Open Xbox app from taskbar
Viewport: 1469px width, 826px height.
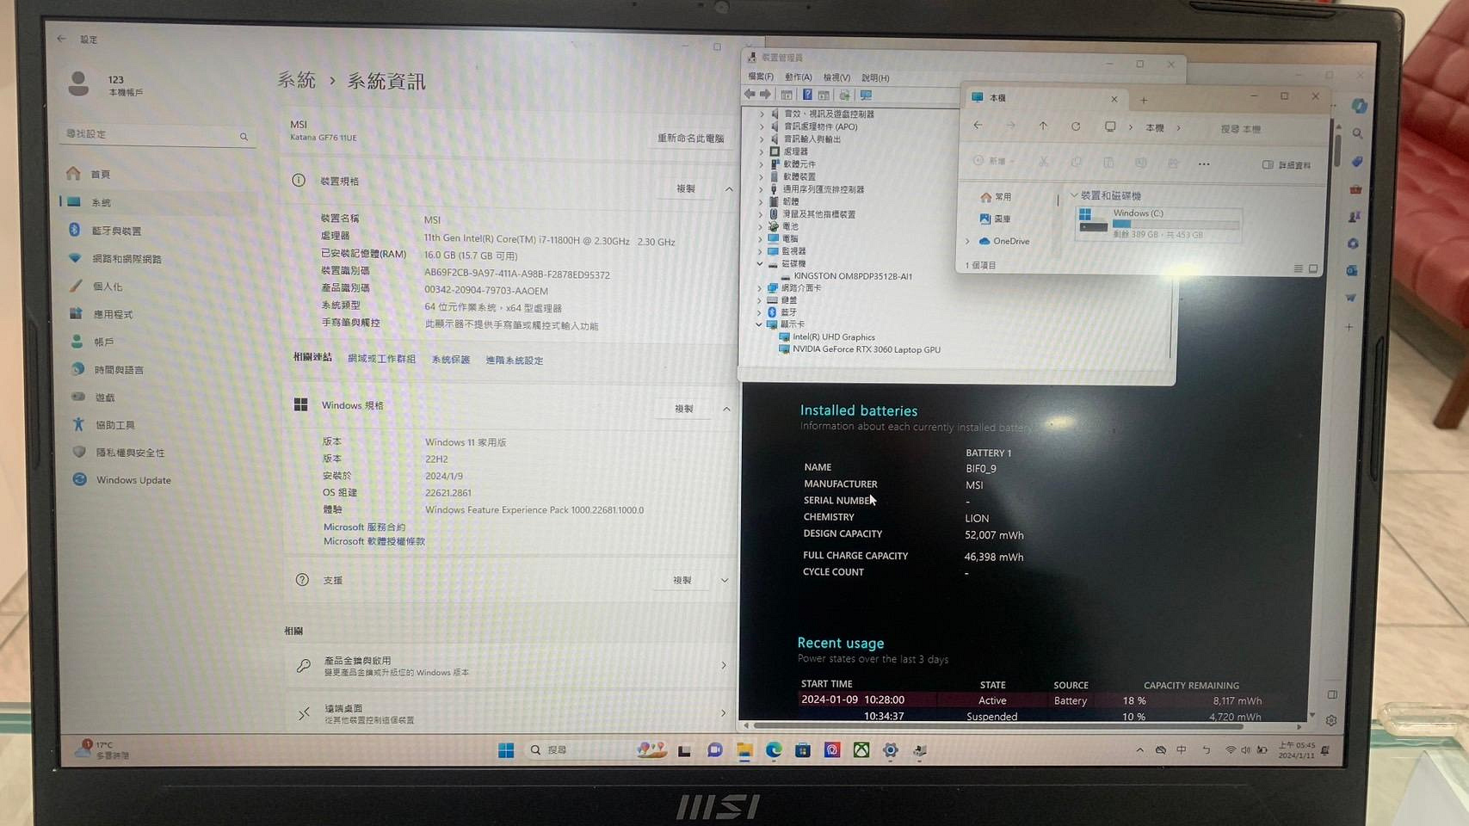coord(861,750)
